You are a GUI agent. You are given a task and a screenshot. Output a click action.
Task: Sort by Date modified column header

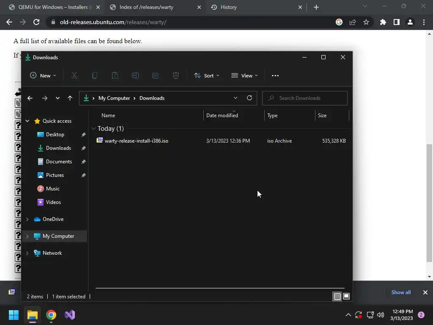click(x=222, y=116)
